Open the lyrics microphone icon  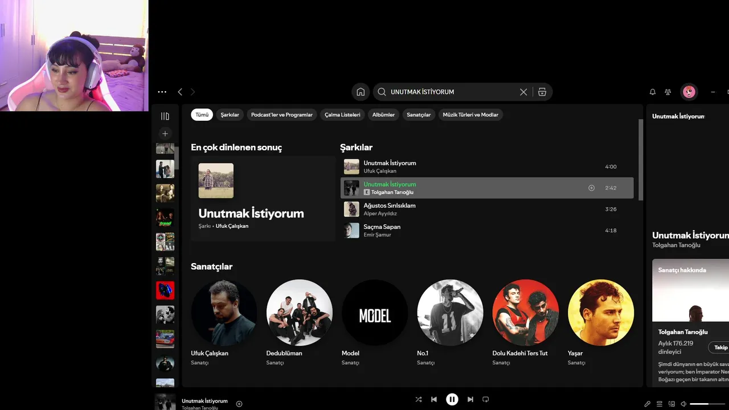(648, 404)
